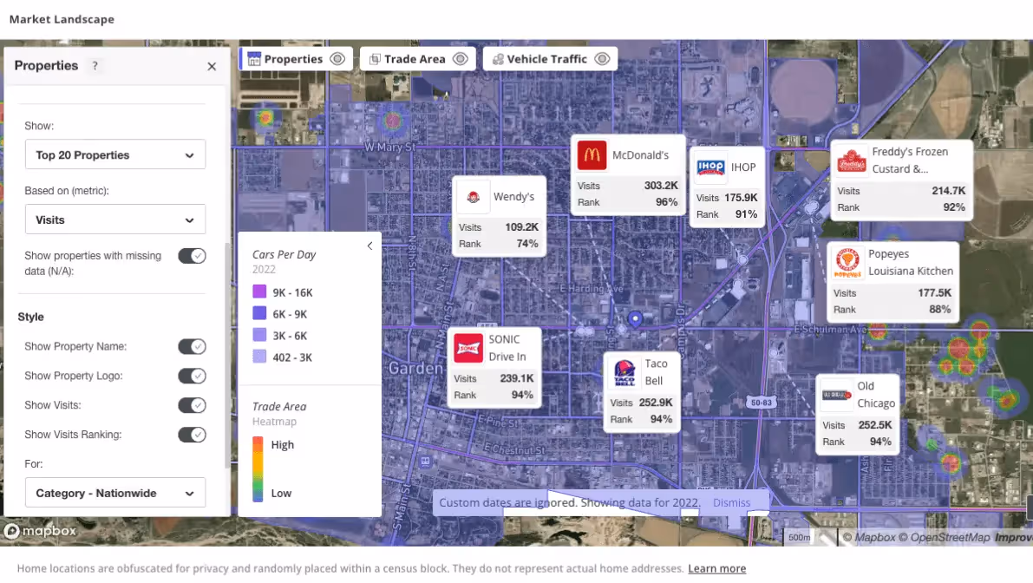
Task: Open the Top 20 Properties dropdown
Action: [x=115, y=154]
